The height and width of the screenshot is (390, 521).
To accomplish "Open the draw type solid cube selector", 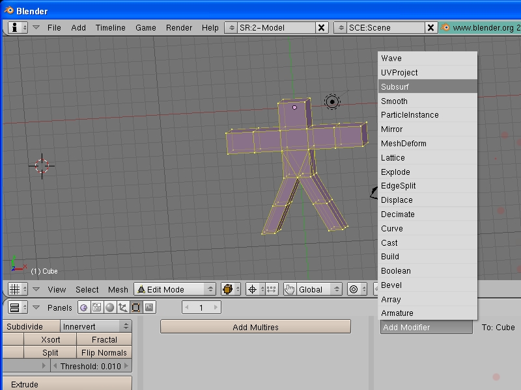I will (x=231, y=289).
